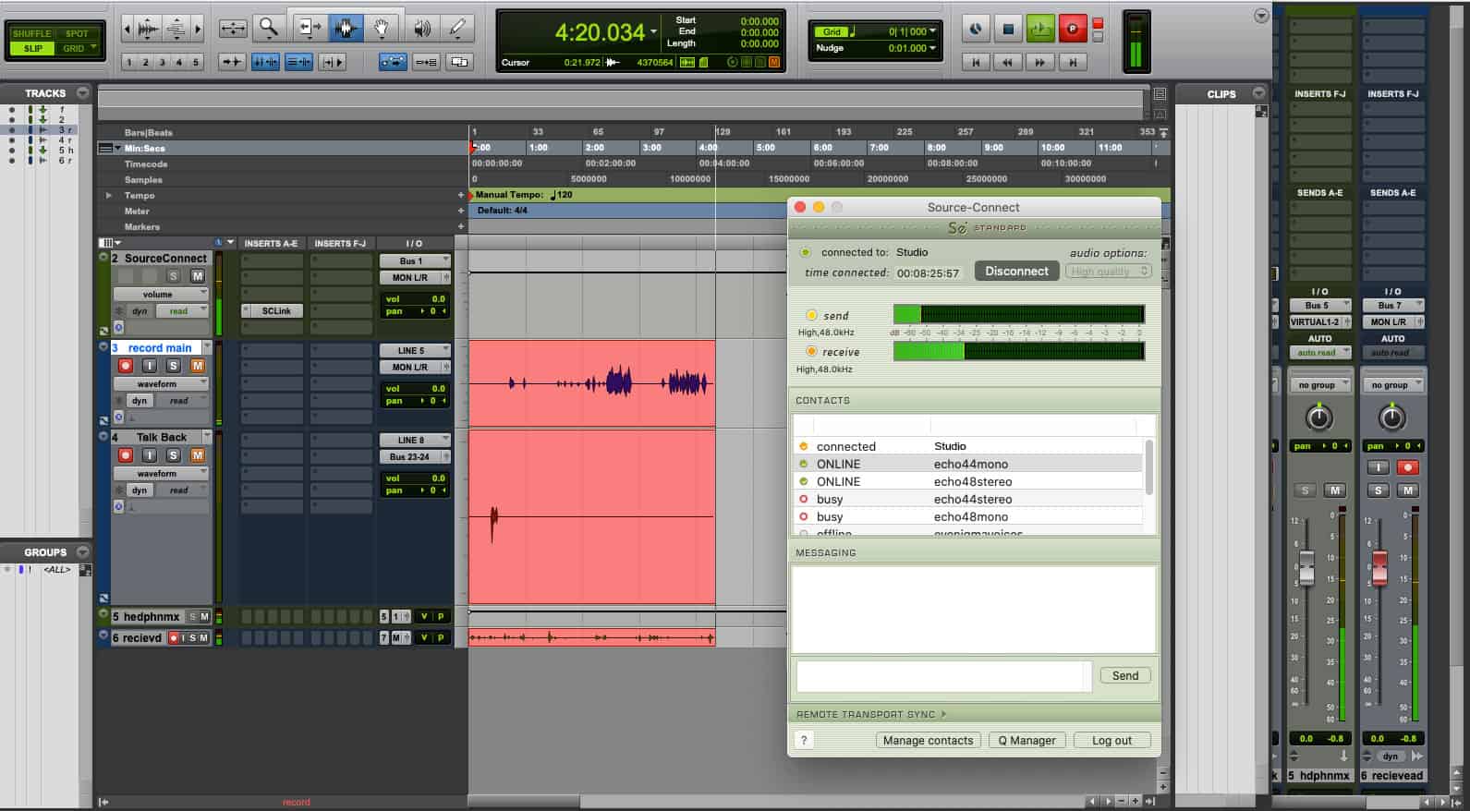The image size is (1470, 811).
Task: Click the red Record transport button
Action: (1073, 30)
